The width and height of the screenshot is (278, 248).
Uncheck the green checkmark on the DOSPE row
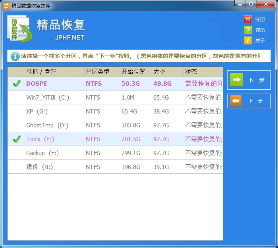coord(17,83)
